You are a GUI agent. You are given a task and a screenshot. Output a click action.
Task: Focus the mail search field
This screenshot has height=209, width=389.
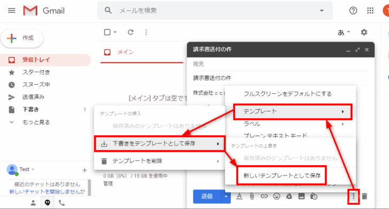[x=215, y=11]
